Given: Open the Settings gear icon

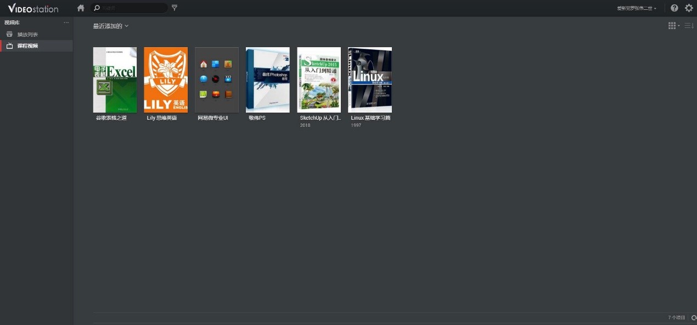Looking at the screenshot, I should pyautogui.click(x=689, y=8).
